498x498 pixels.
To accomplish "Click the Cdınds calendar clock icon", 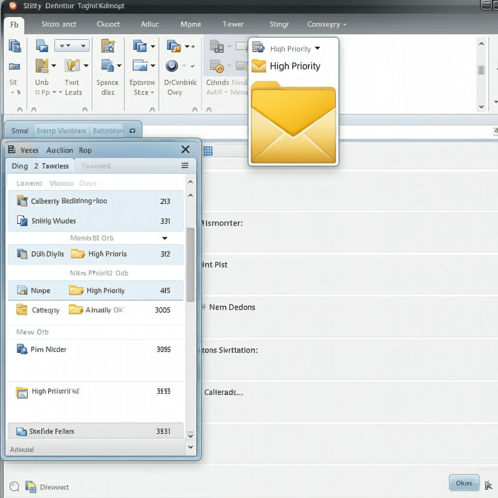I will [x=217, y=66].
